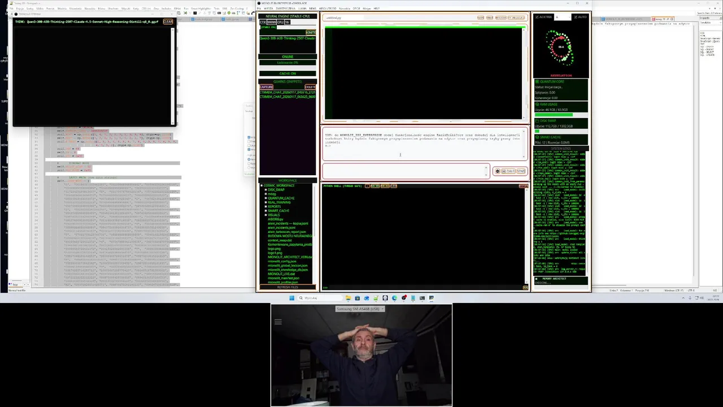
Task: Open the WIEDZA menu
Action: [x=268, y=8]
